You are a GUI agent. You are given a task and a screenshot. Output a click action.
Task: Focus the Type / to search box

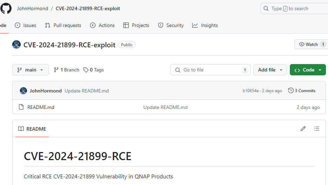(294, 8)
